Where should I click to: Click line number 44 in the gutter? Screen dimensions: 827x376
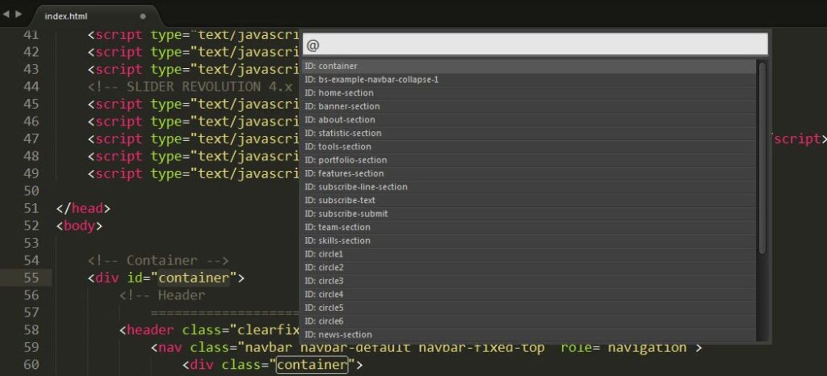[x=31, y=86]
